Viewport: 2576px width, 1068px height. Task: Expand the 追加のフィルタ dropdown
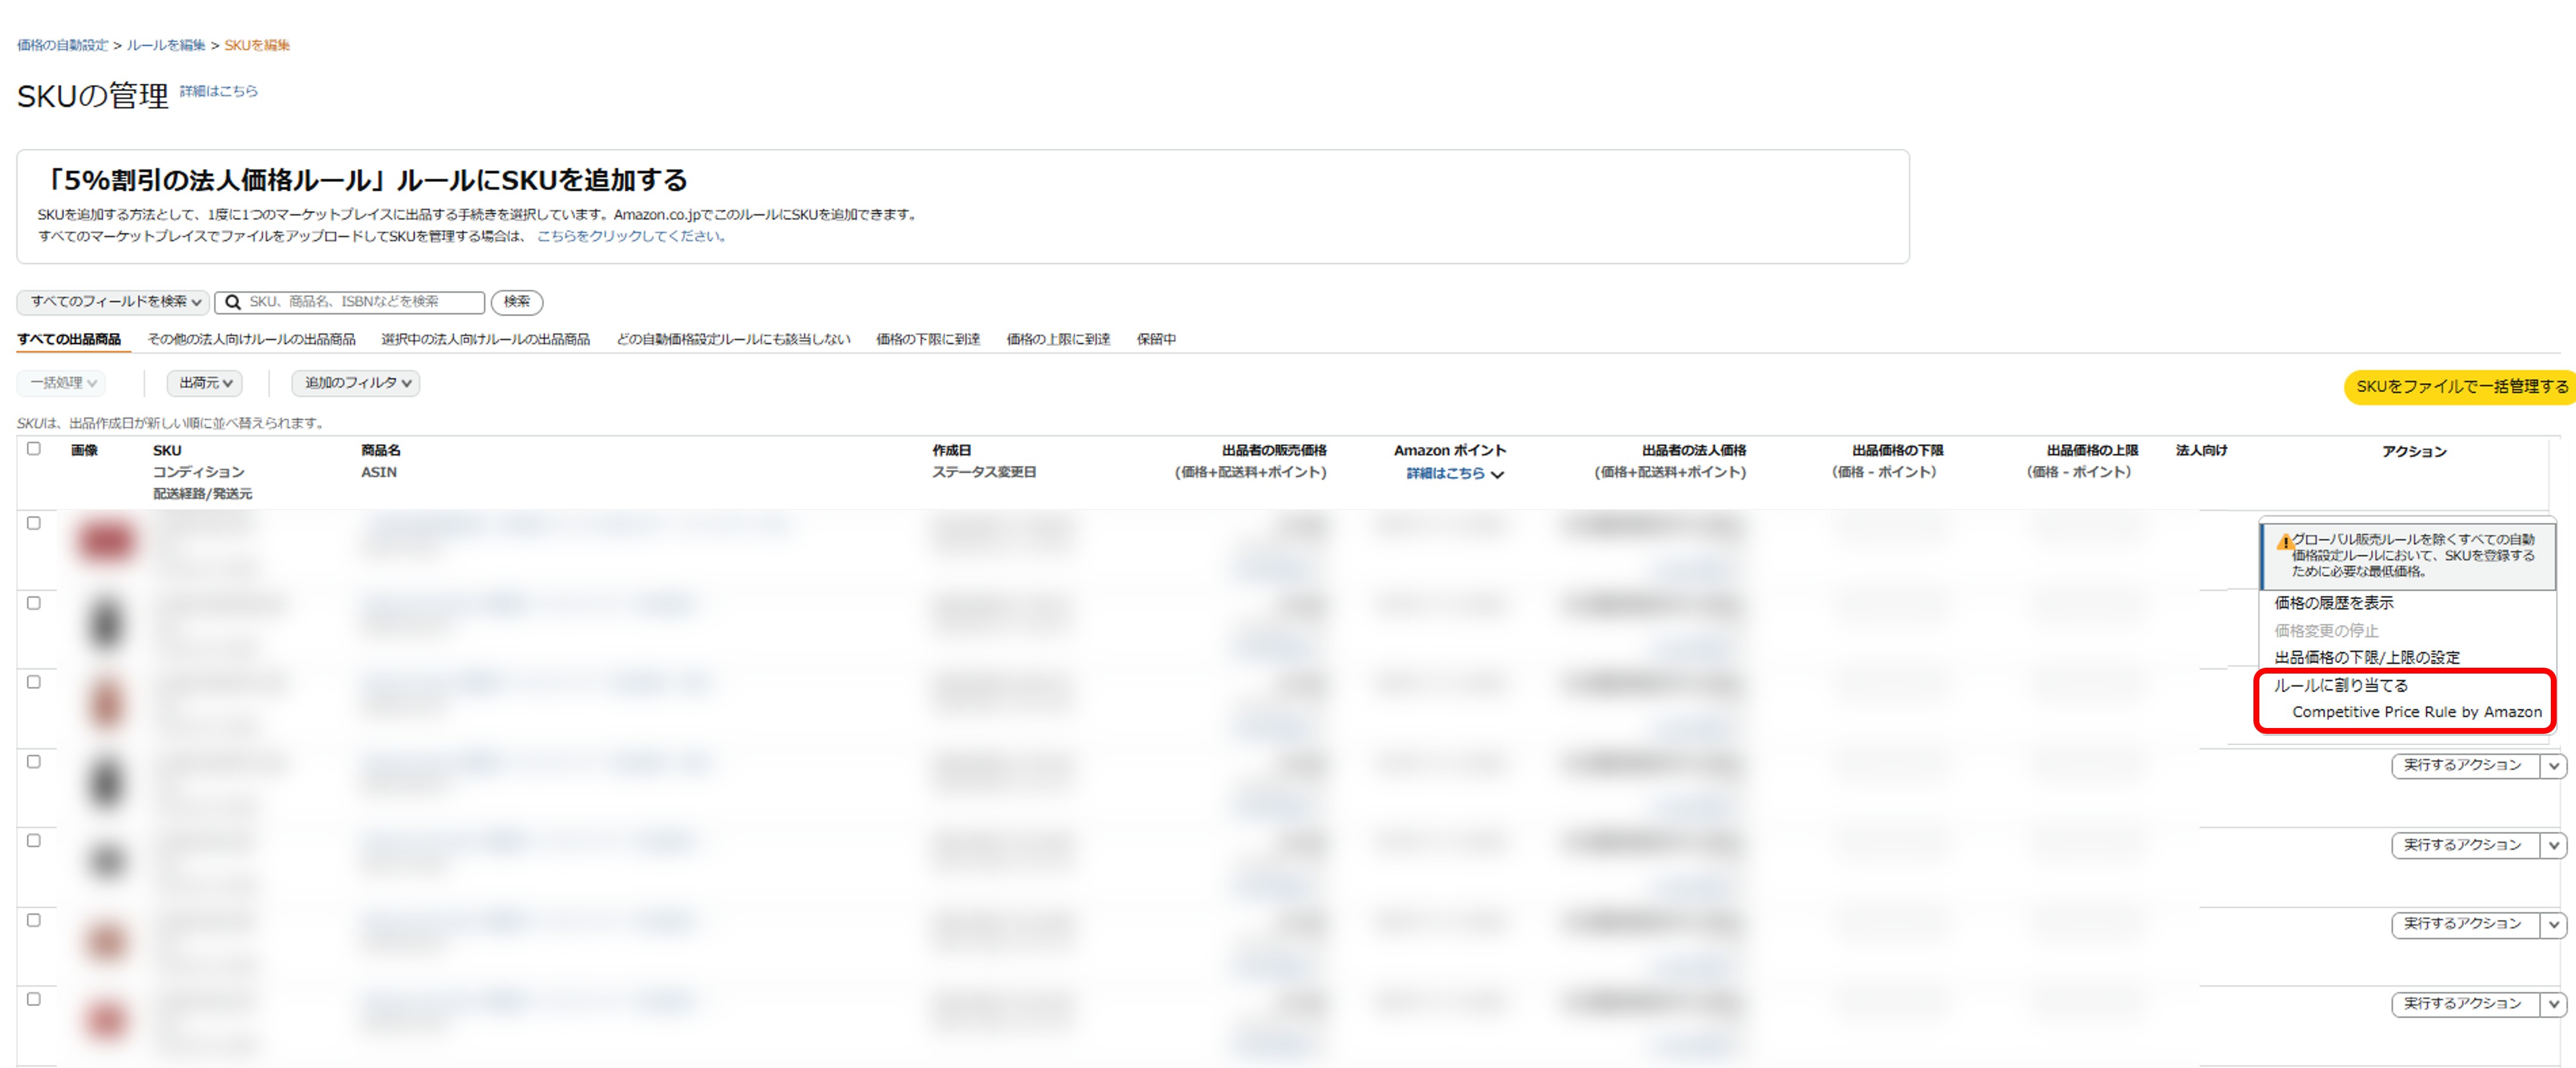pyautogui.click(x=356, y=383)
